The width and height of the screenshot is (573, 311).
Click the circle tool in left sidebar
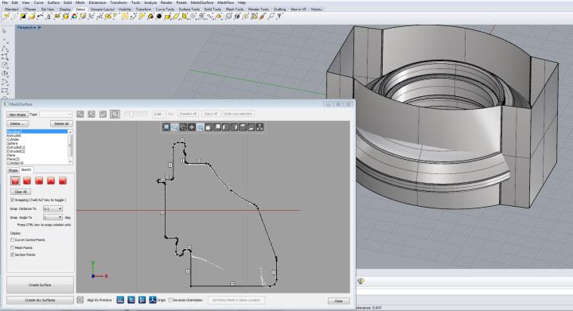pyautogui.click(x=5, y=65)
